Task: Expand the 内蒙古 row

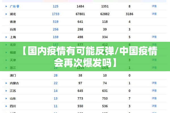Action: (x=6, y=83)
